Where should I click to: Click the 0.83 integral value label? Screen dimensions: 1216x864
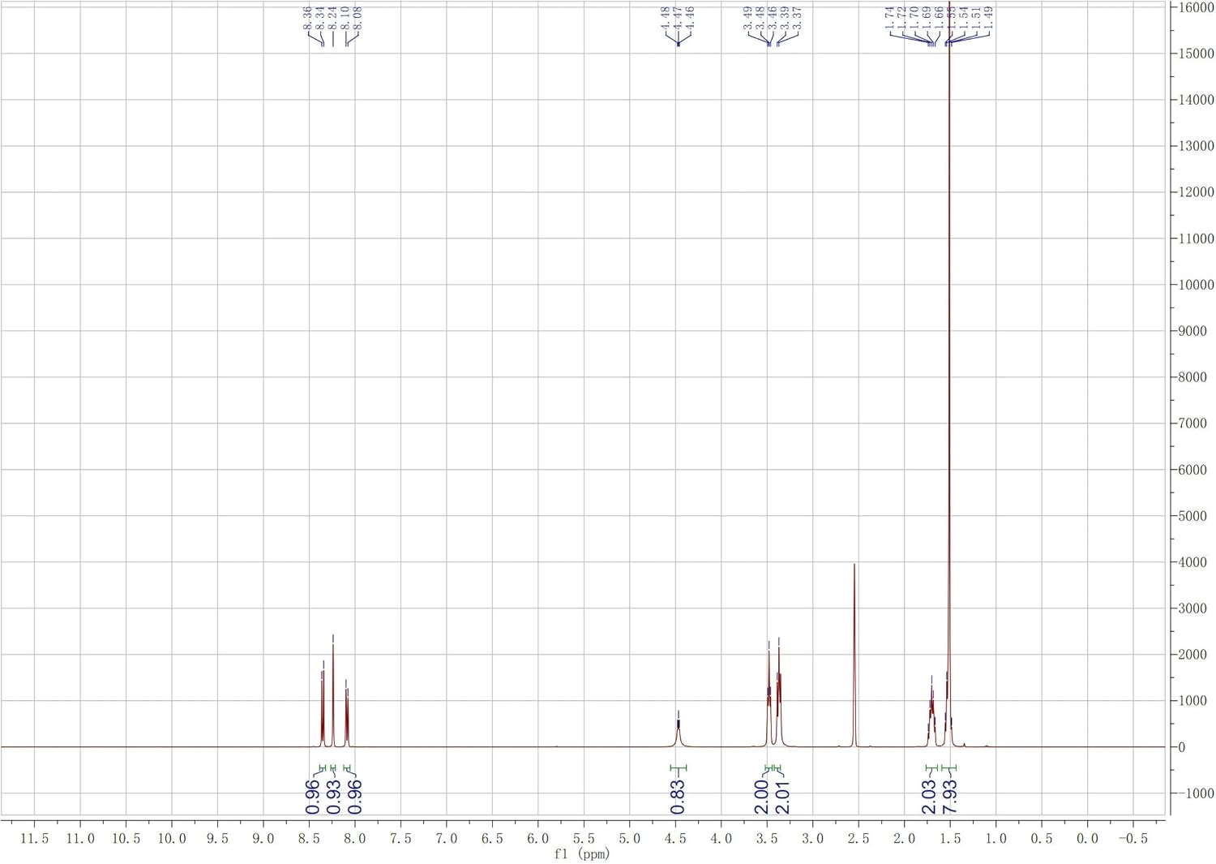(x=679, y=796)
